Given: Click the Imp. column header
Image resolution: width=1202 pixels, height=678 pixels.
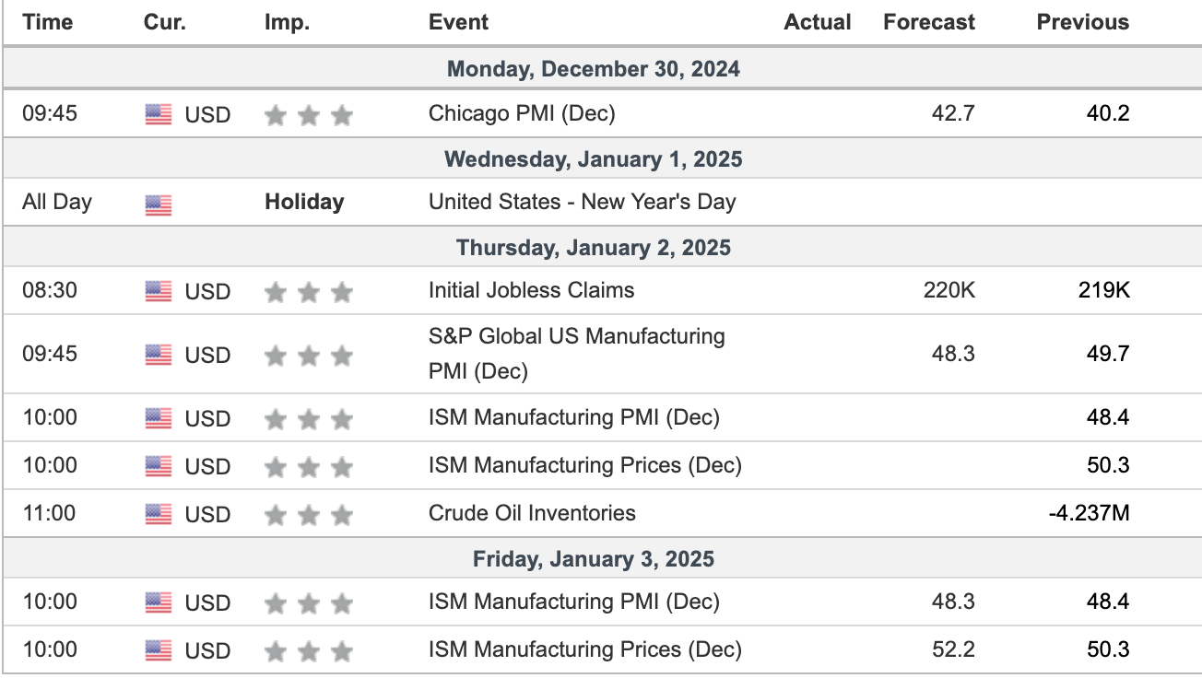Looking at the screenshot, I should pos(286,22).
